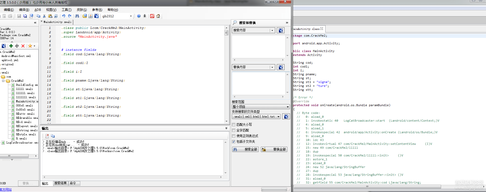Uncheck the 包括子文件夹 checkbox
The height and width of the screenshot is (192, 486).
[233, 142]
